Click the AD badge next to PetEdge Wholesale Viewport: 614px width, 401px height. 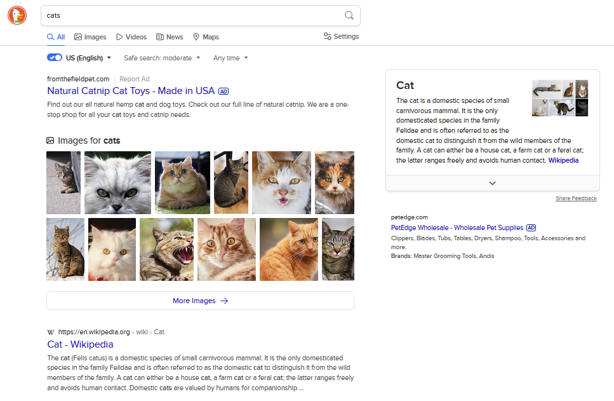[531, 228]
